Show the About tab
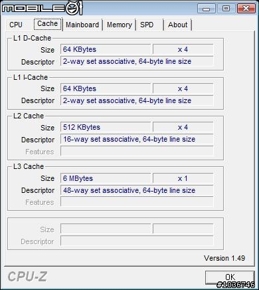Image resolution: width=259 pixels, height=290 pixels. [x=178, y=25]
